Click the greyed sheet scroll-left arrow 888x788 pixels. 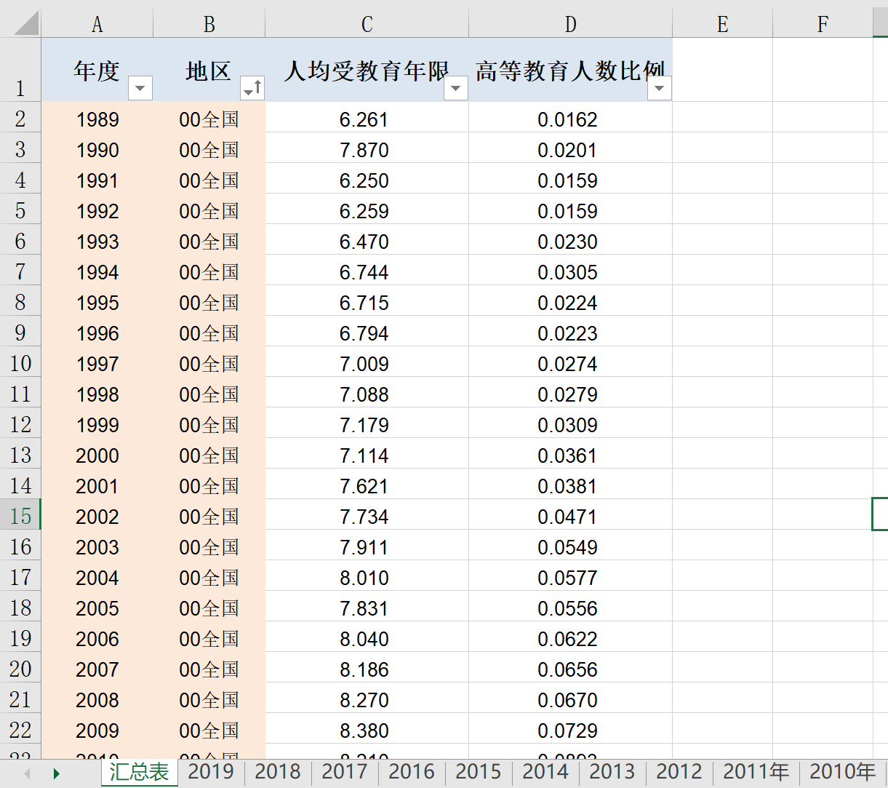coord(27,773)
